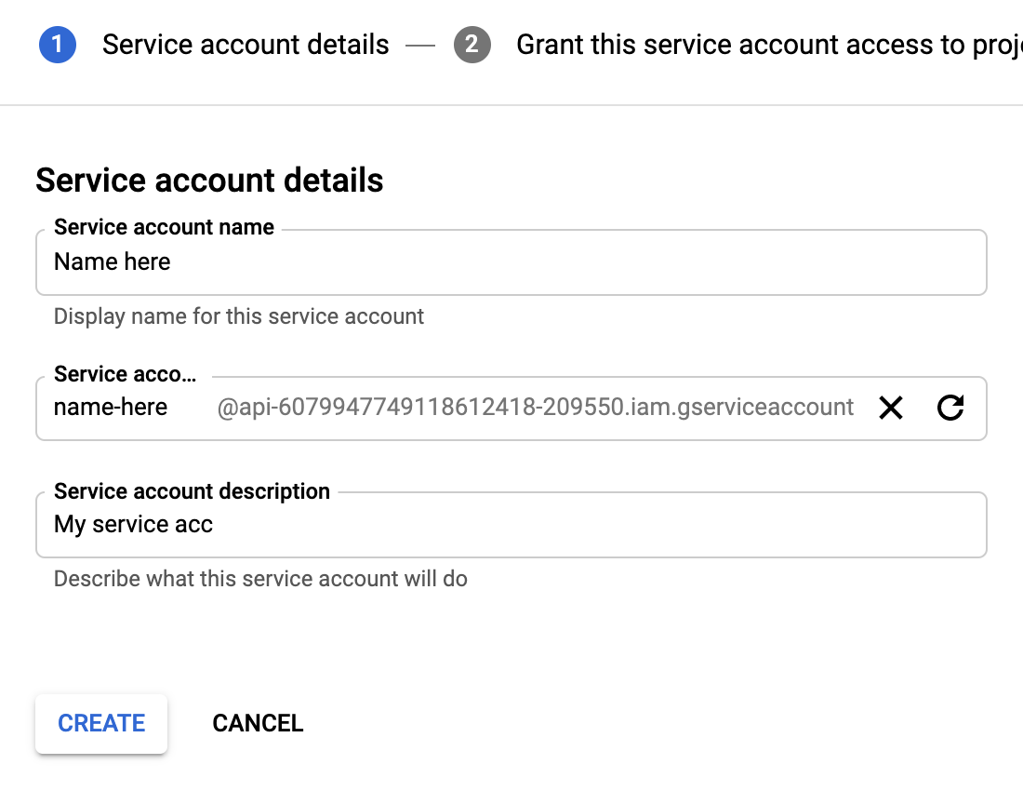Click the dash connector between steps 1 and 2
1023x791 pixels.
(x=420, y=45)
